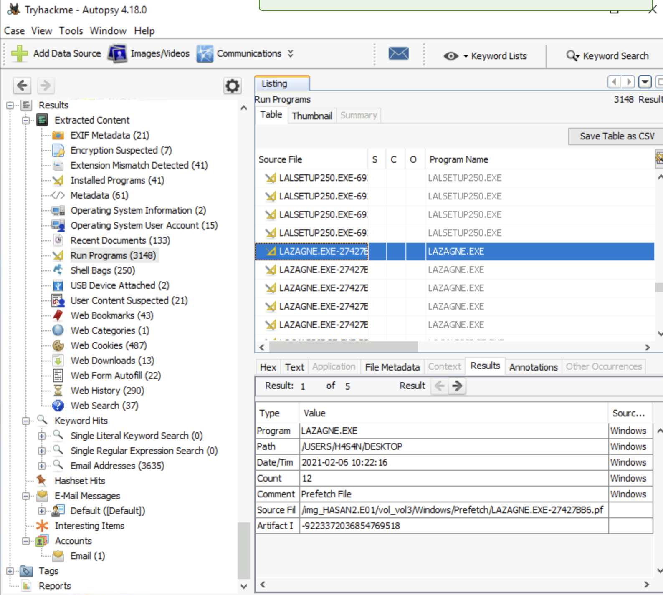Open the Annotations tab
This screenshot has height=595, width=663.
(x=533, y=367)
